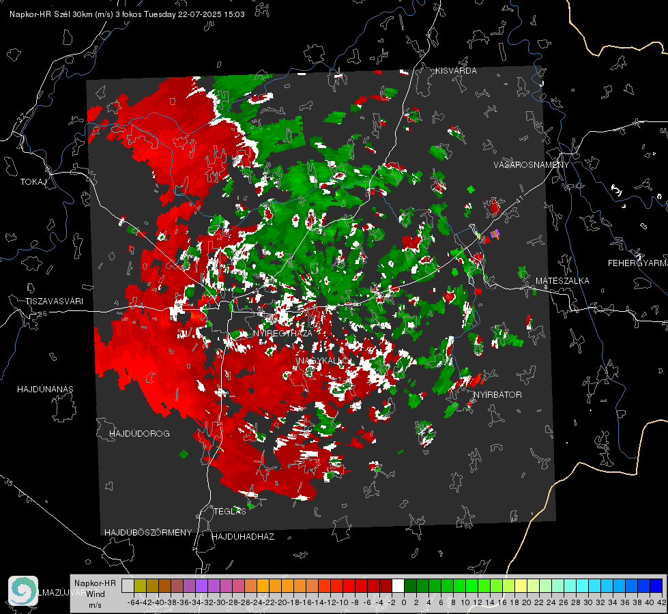Image resolution: width=668 pixels, height=614 pixels.
Task: Click the swirl logo icon at bottom left
Action: tap(23, 591)
